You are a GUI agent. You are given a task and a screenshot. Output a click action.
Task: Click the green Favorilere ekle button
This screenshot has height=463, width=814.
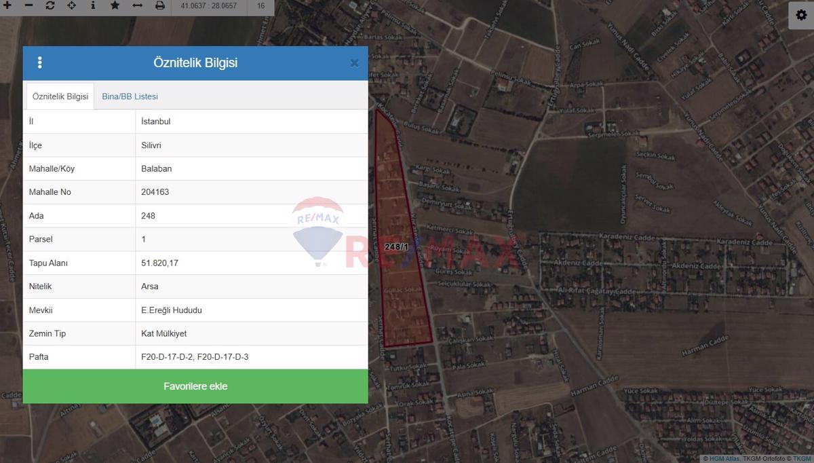point(195,386)
